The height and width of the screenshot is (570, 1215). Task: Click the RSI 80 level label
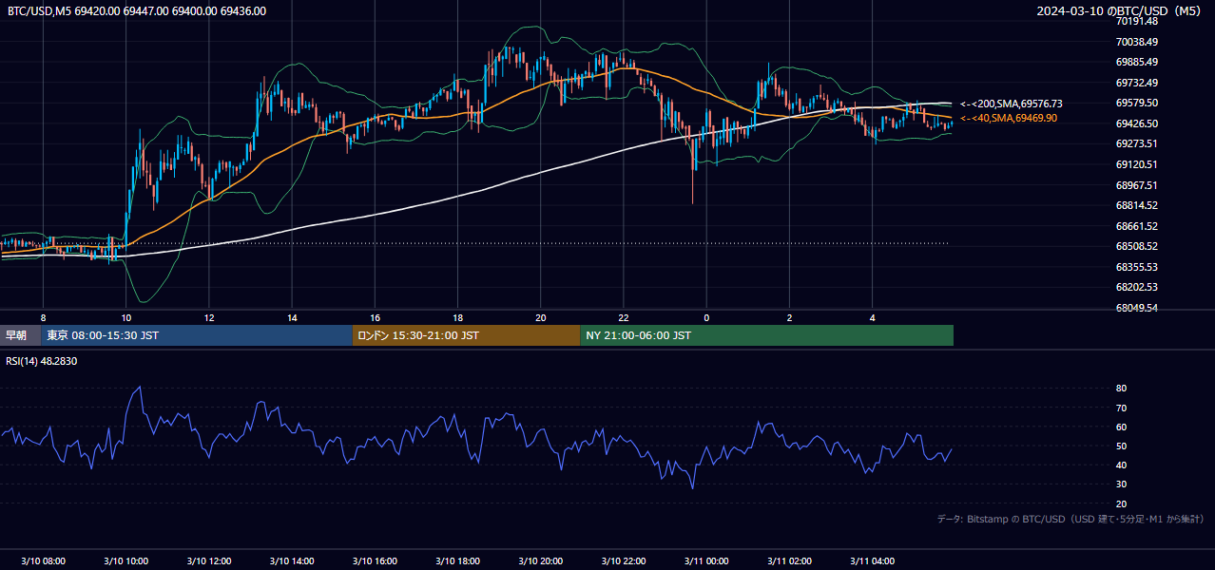point(1122,389)
